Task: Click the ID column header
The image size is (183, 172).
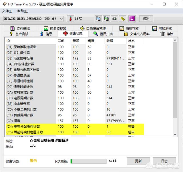Action: 31,41
